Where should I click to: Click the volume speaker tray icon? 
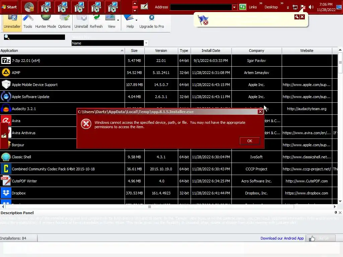[311, 7]
